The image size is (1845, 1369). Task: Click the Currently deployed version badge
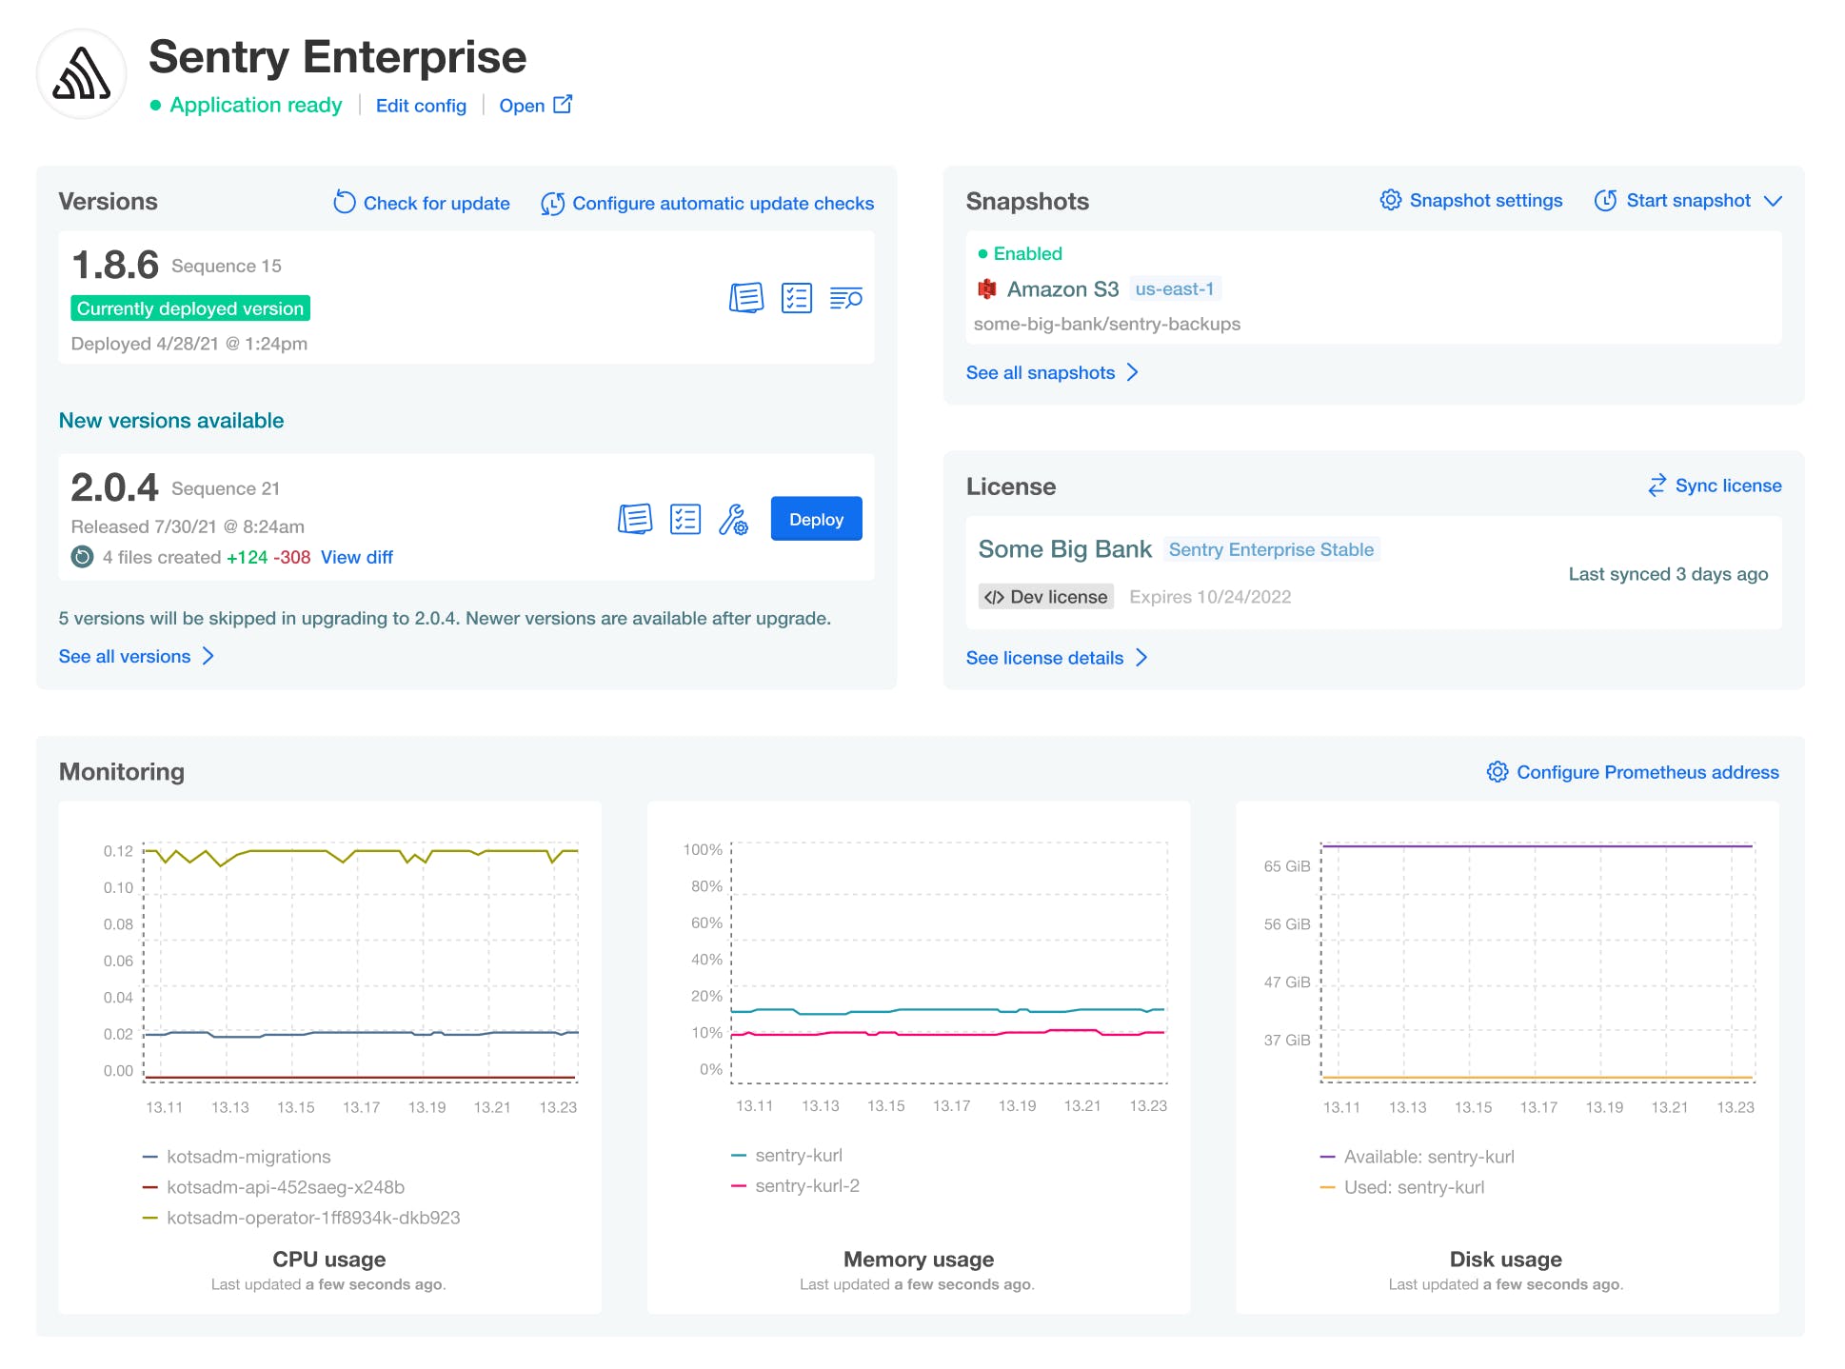coord(190,308)
